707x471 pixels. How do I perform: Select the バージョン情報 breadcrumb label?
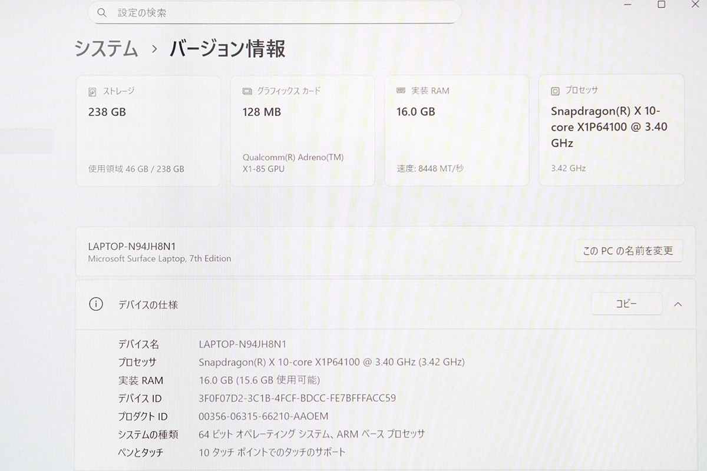[x=227, y=49]
